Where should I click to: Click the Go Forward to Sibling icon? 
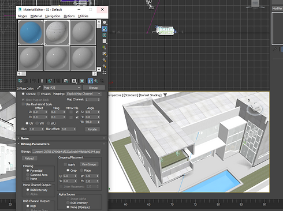pyautogui.click(x=102, y=81)
